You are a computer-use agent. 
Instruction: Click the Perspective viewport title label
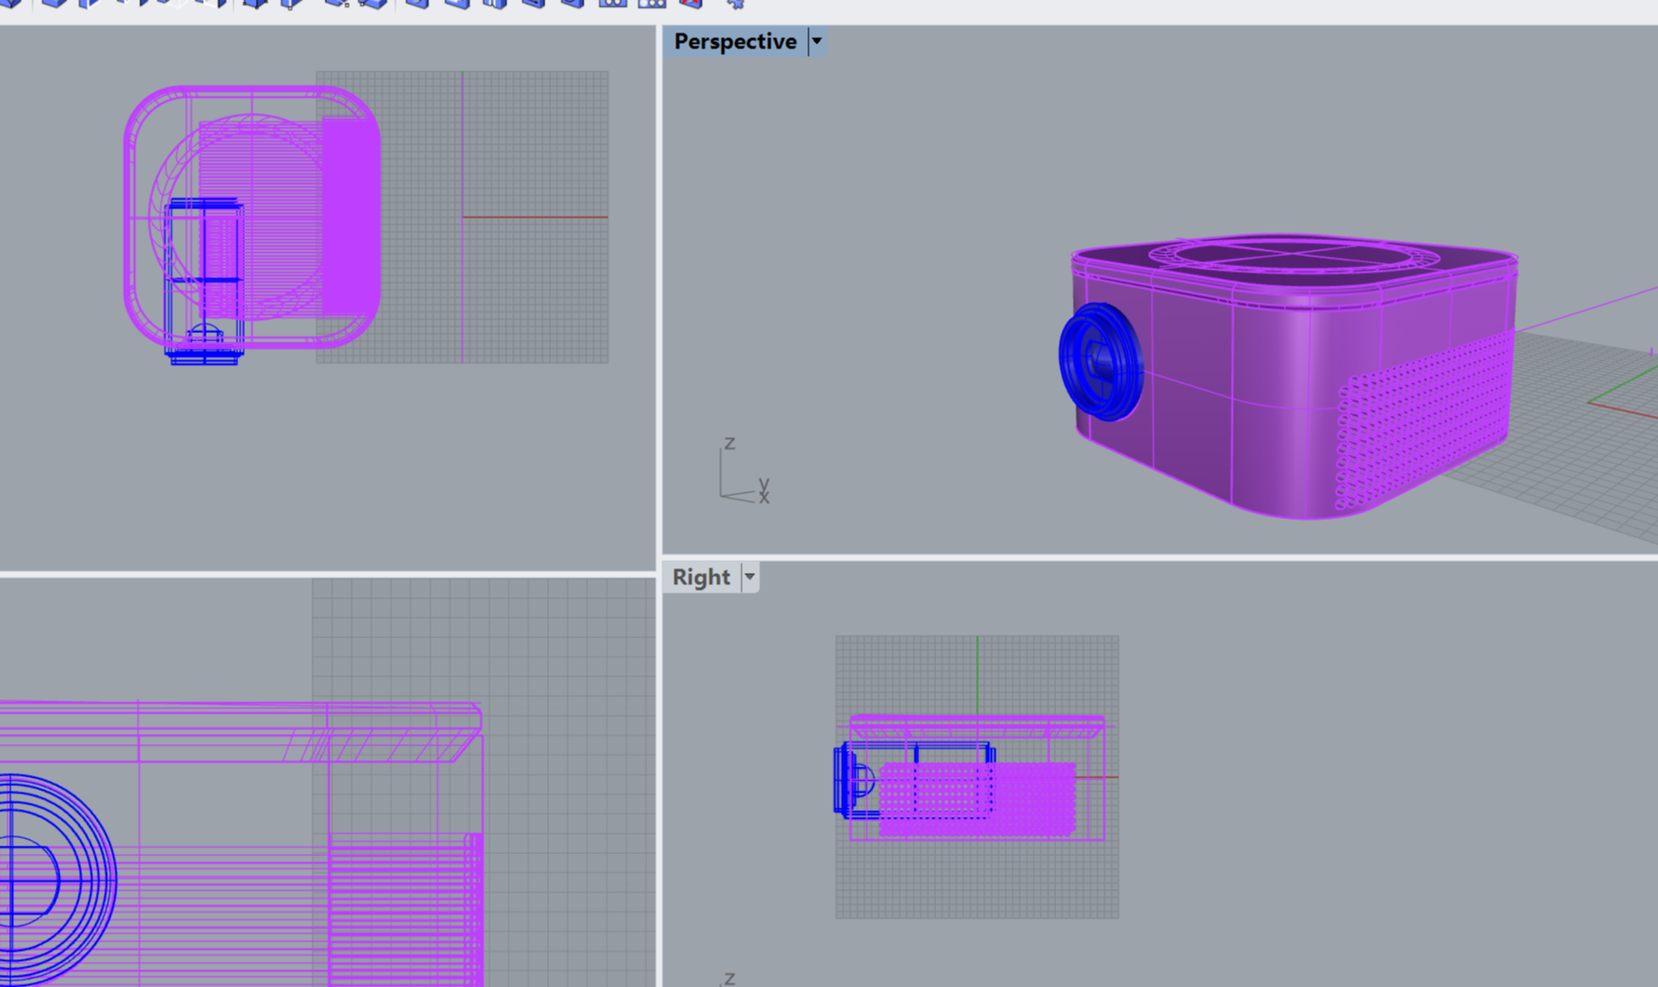[734, 42]
